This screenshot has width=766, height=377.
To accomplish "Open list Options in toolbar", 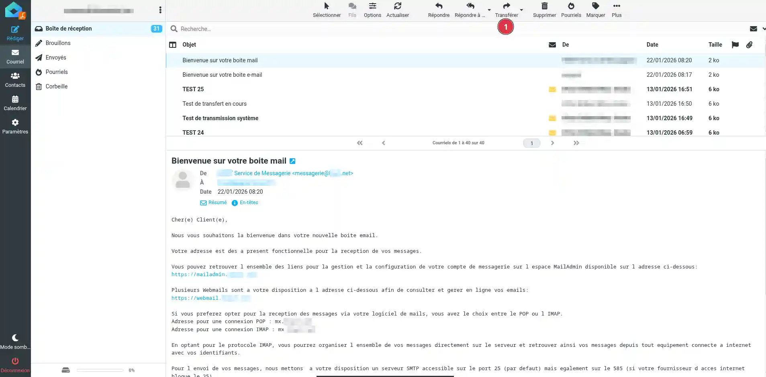I will [372, 10].
